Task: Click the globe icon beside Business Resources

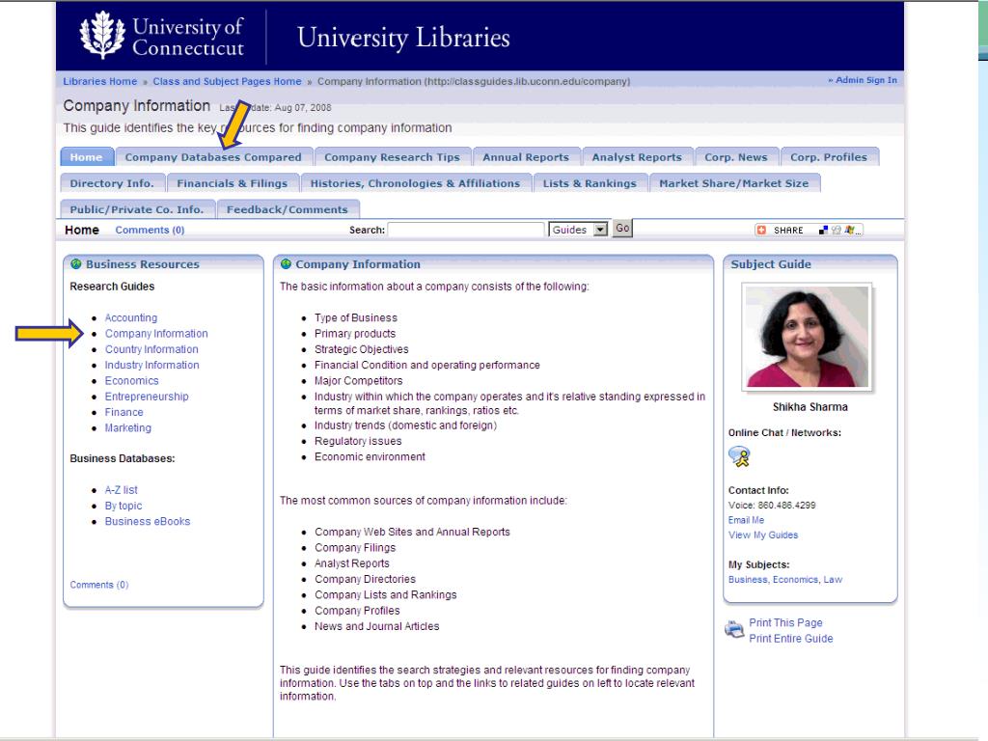Action: (76, 264)
